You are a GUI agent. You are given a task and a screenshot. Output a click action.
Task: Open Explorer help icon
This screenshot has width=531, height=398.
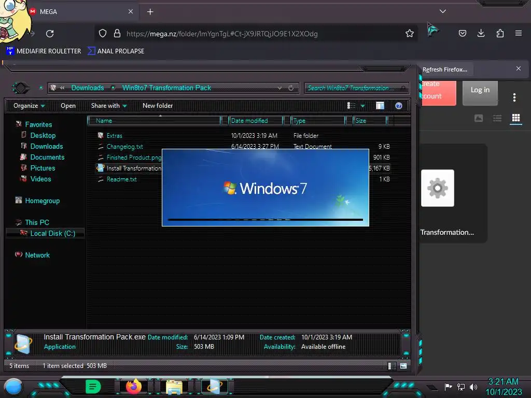(399, 106)
